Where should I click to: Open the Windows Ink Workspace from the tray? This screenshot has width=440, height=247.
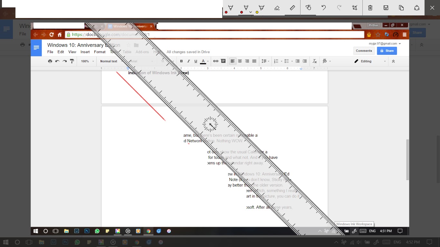(x=354, y=231)
